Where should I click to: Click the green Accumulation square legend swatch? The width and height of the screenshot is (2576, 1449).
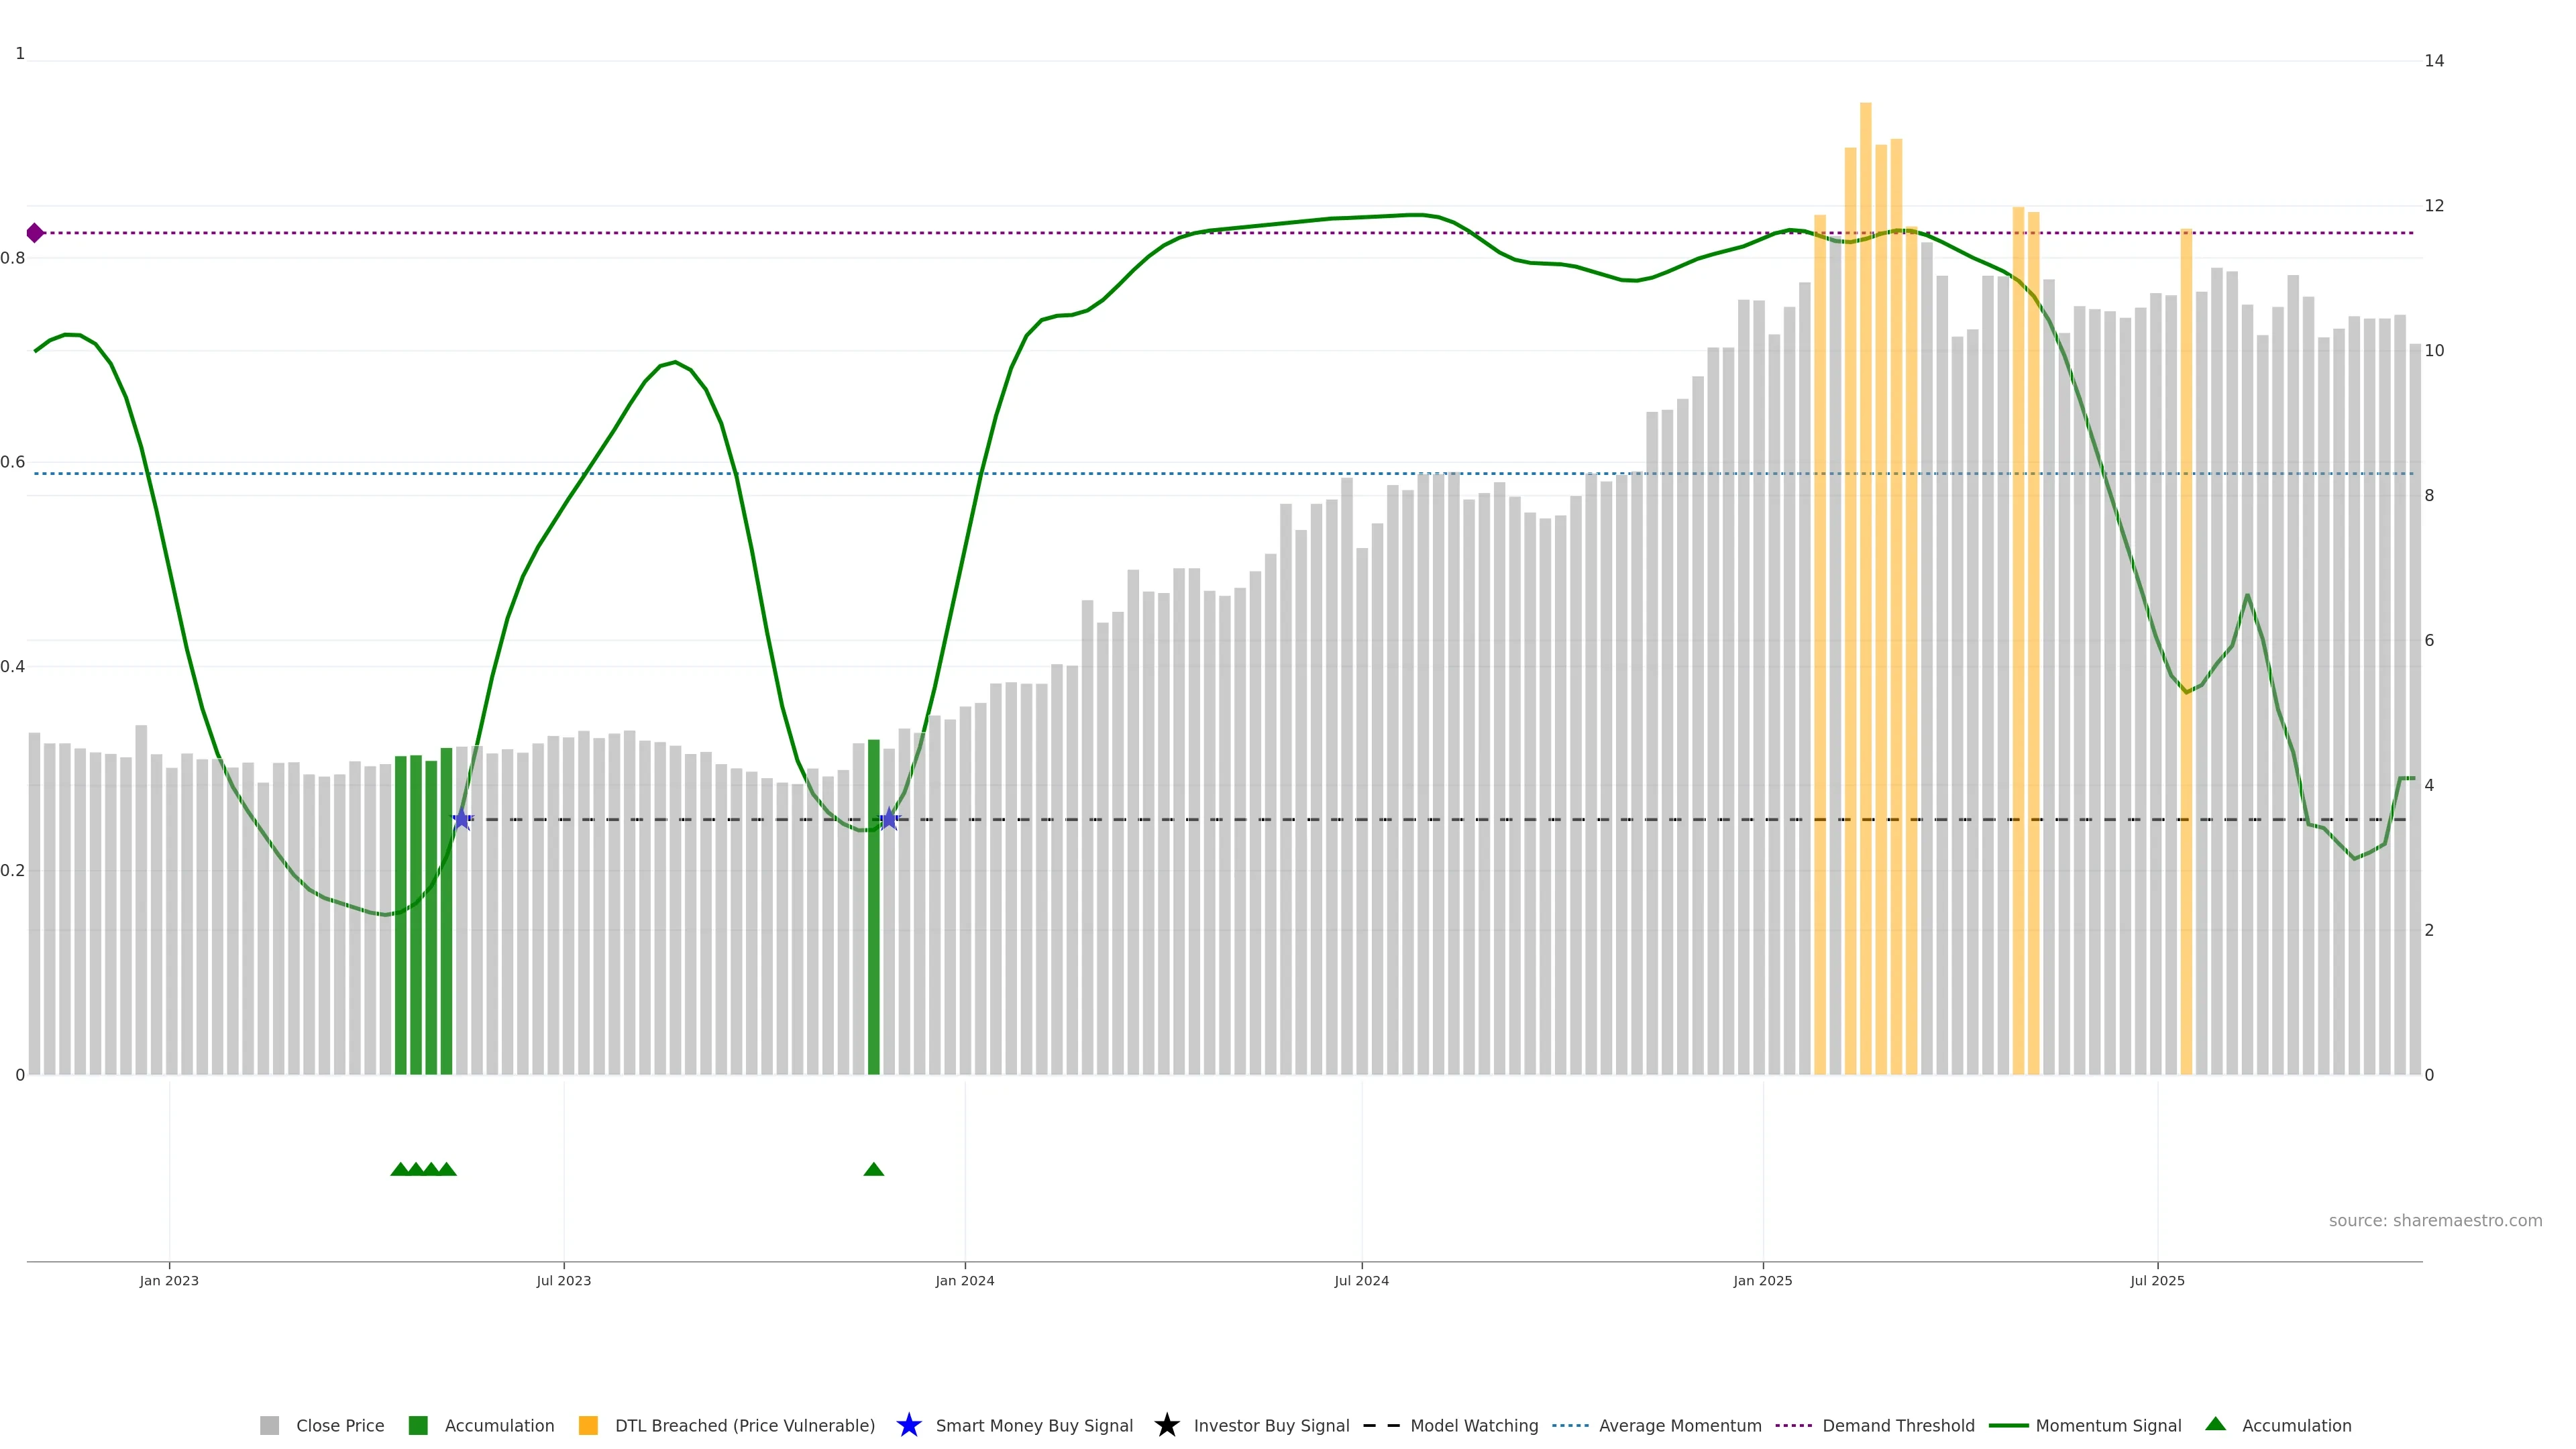pos(418,1425)
